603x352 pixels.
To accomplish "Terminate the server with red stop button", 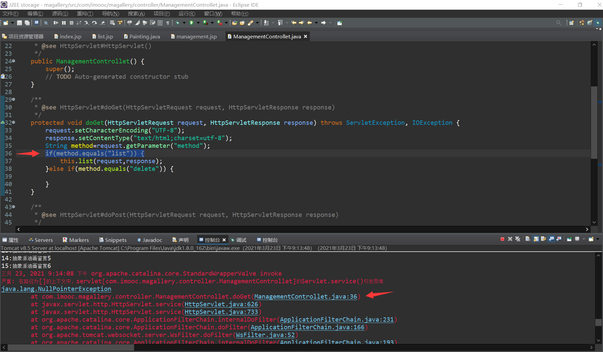I will pyautogui.click(x=502, y=239).
